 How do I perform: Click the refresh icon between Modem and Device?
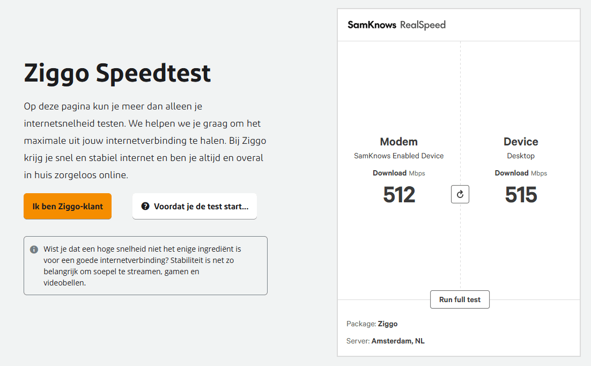[460, 195]
